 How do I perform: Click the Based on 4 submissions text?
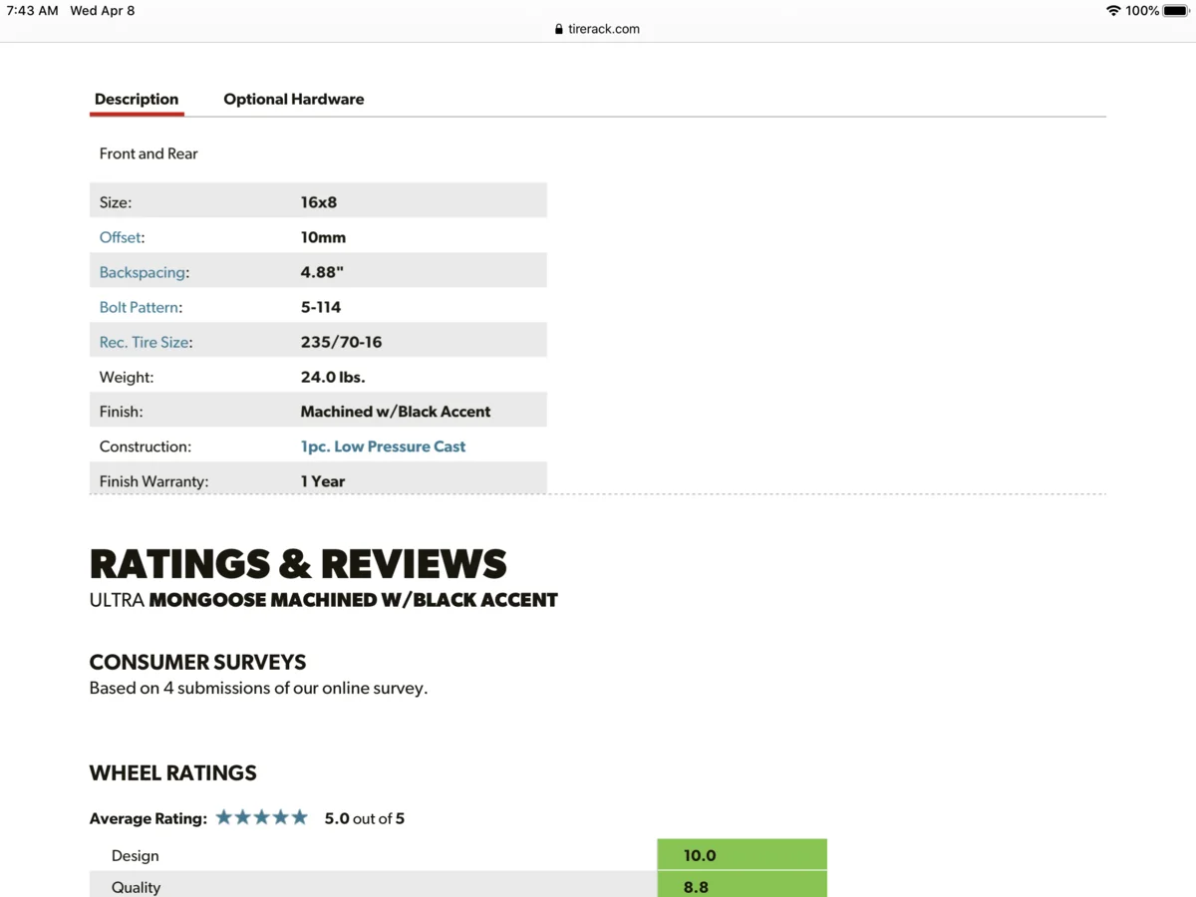pyautogui.click(x=258, y=688)
